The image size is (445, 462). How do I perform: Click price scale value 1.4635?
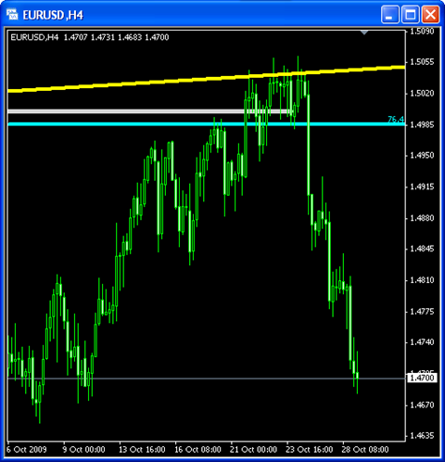tap(422, 436)
